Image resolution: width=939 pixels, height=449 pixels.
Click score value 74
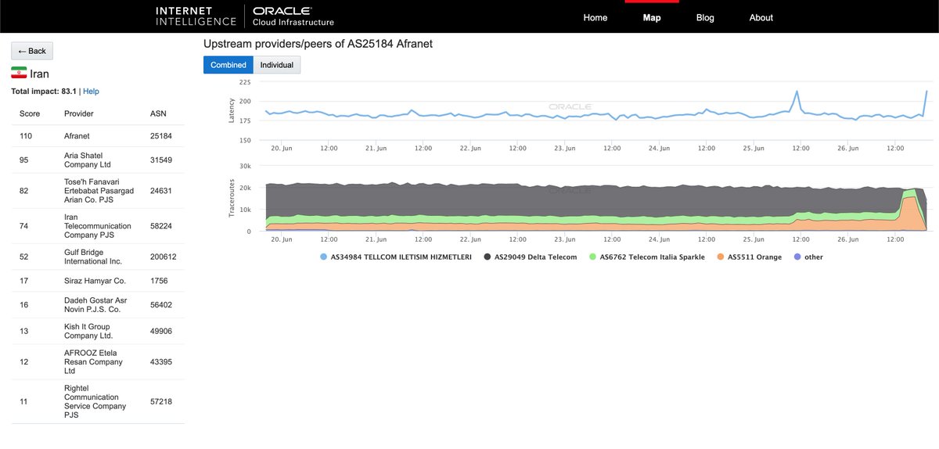(x=24, y=225)
